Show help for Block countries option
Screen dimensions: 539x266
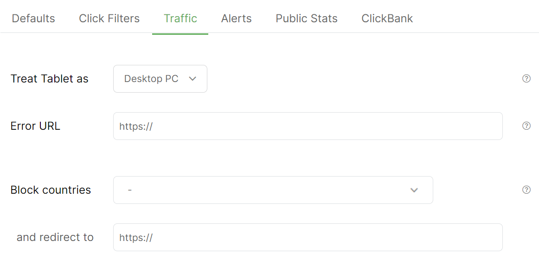pos(526,190)
